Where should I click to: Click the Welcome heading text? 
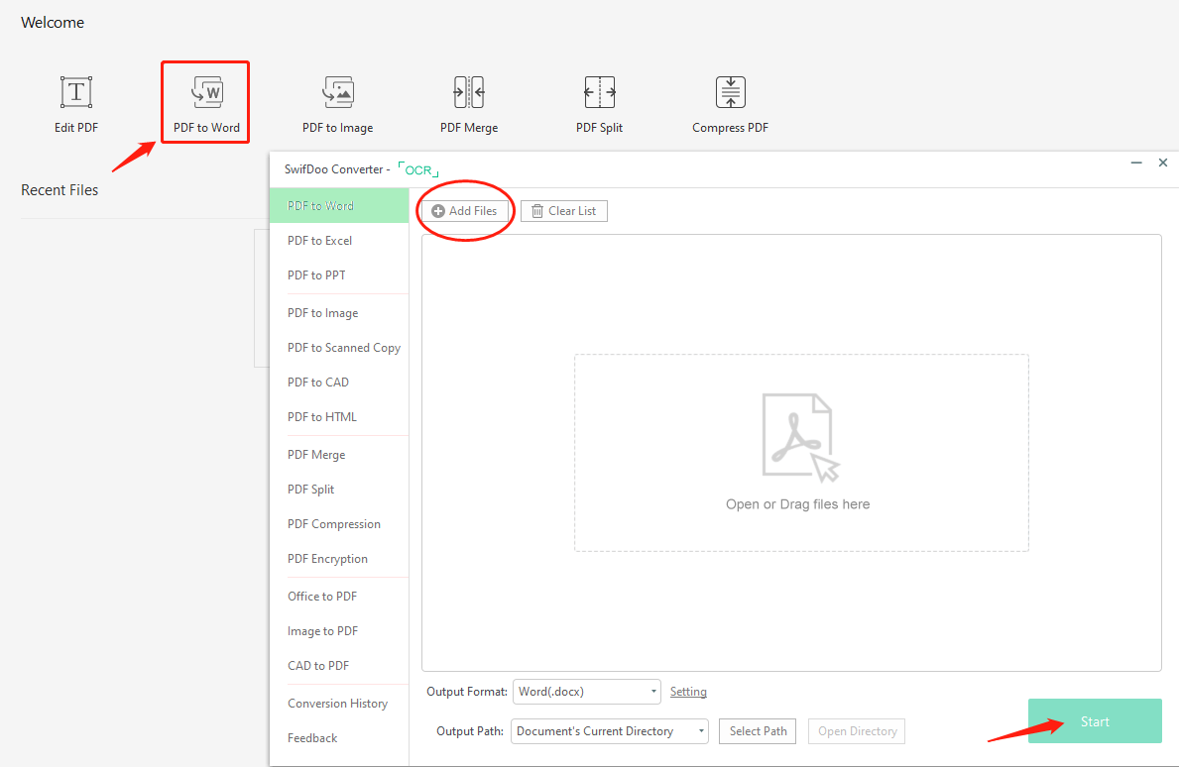pyautogui.click(x=53, y=23)
